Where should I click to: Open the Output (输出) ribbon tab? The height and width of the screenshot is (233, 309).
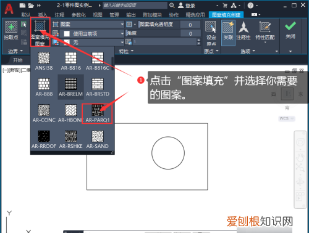tap(131, 15)
